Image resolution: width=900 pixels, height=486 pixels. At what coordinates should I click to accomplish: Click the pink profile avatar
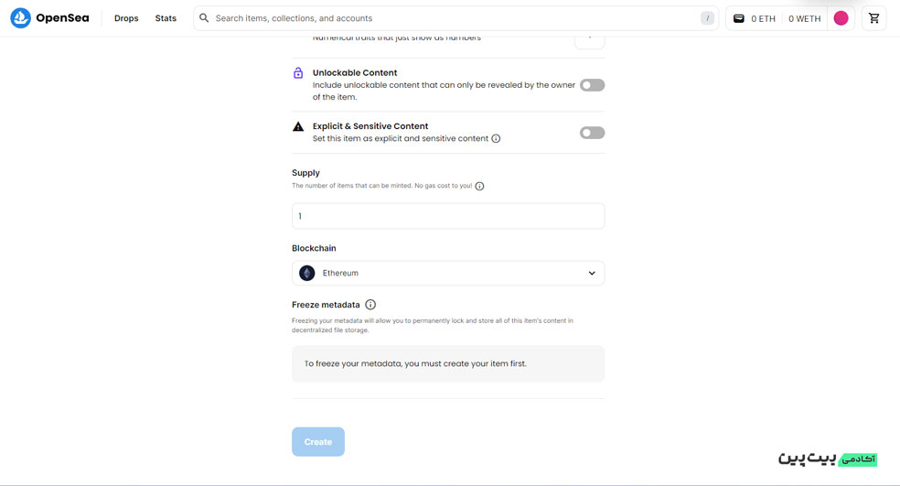[841, 18]
